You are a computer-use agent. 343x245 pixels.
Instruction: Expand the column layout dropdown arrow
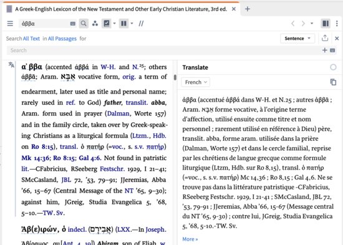[x=132, y=24]
